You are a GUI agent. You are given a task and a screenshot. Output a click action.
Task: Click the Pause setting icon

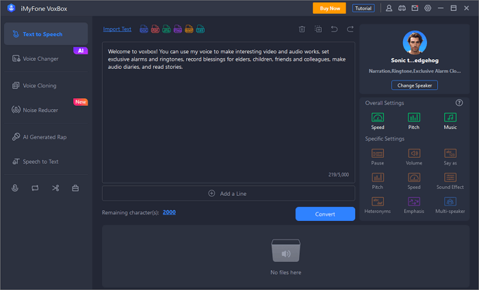point(378,154)
